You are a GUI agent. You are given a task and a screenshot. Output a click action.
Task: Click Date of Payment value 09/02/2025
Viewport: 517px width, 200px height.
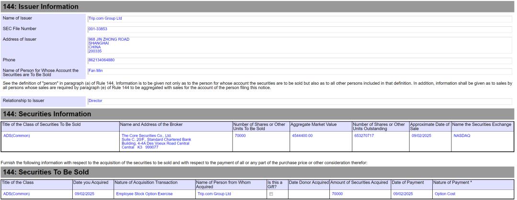point(403,194)
